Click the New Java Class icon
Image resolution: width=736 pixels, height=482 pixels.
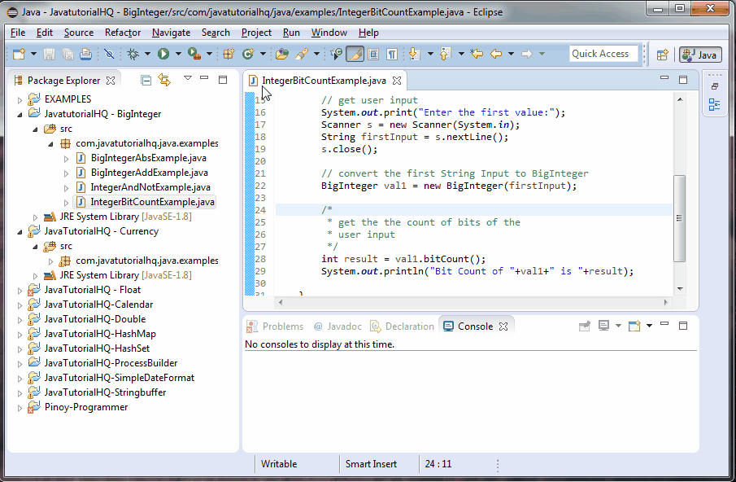tap(248, 54)
